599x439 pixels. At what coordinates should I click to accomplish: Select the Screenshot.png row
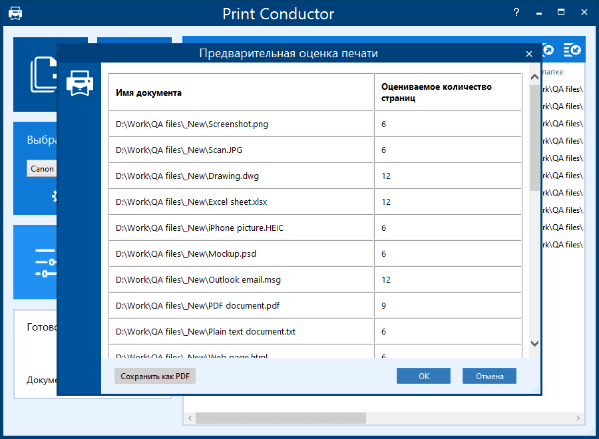(315, 124)
